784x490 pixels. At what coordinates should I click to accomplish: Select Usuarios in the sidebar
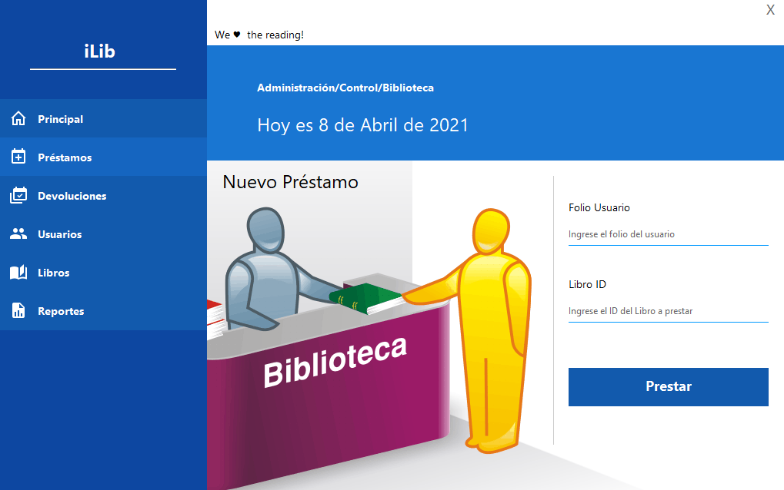104,234
